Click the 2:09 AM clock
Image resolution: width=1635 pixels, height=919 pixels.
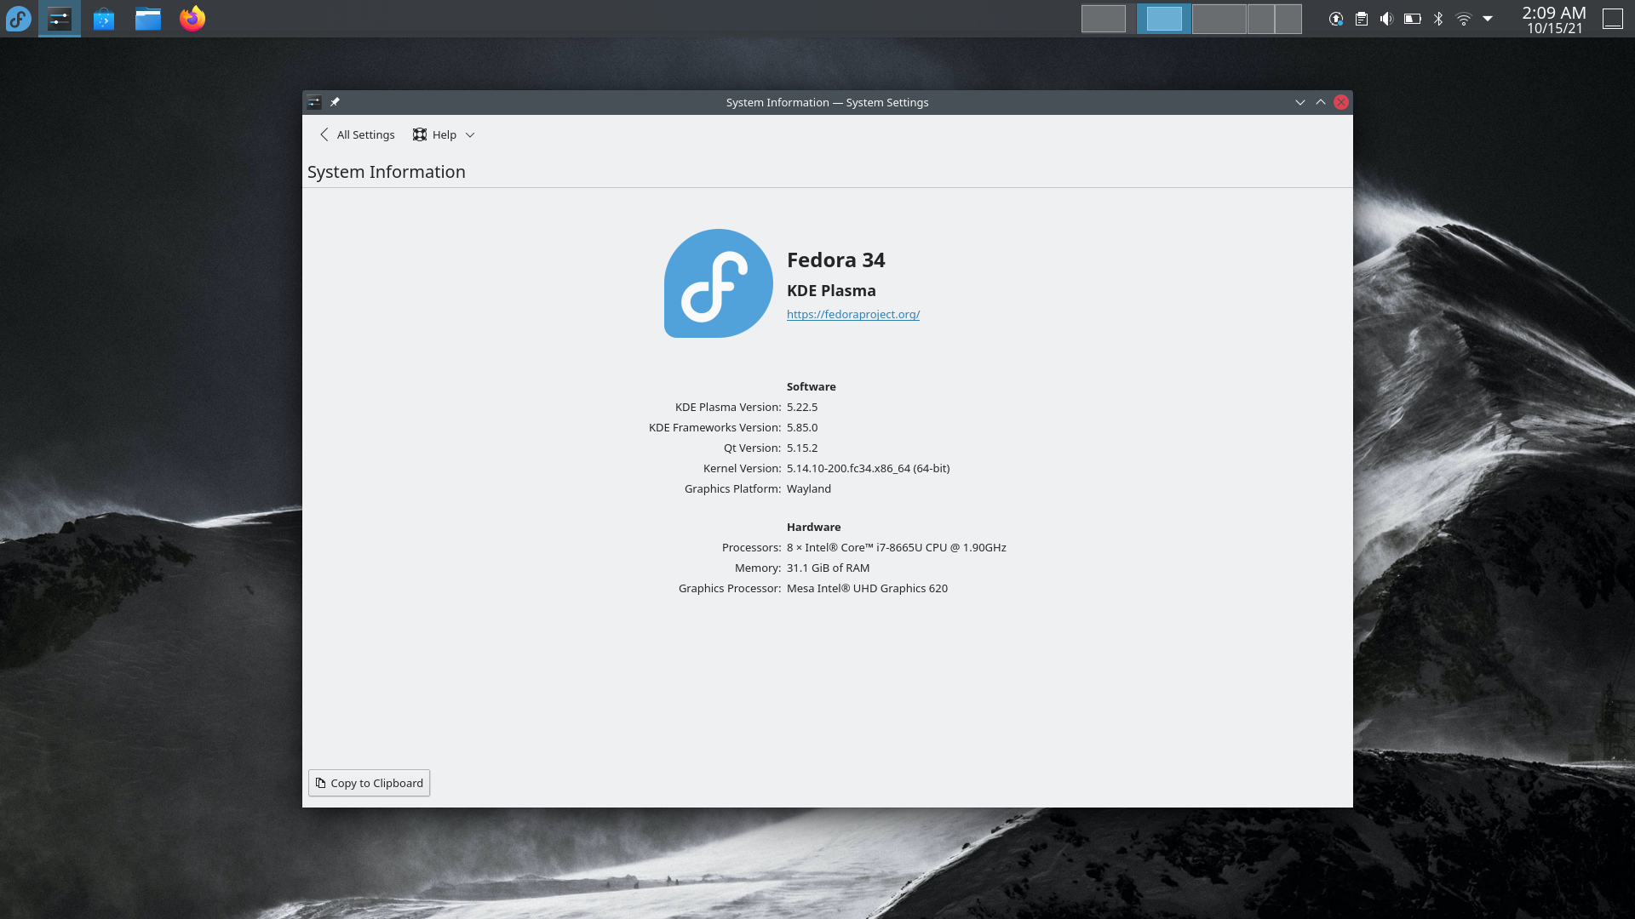pos(1554,13)
